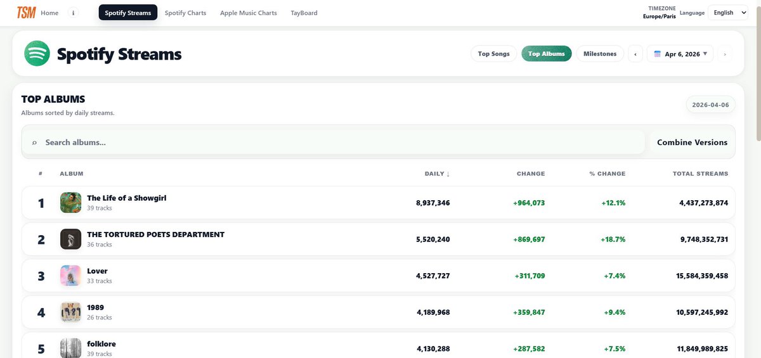Open the English language dropdown
Viewport: 761px width, 358px height.
coord(727,13)
